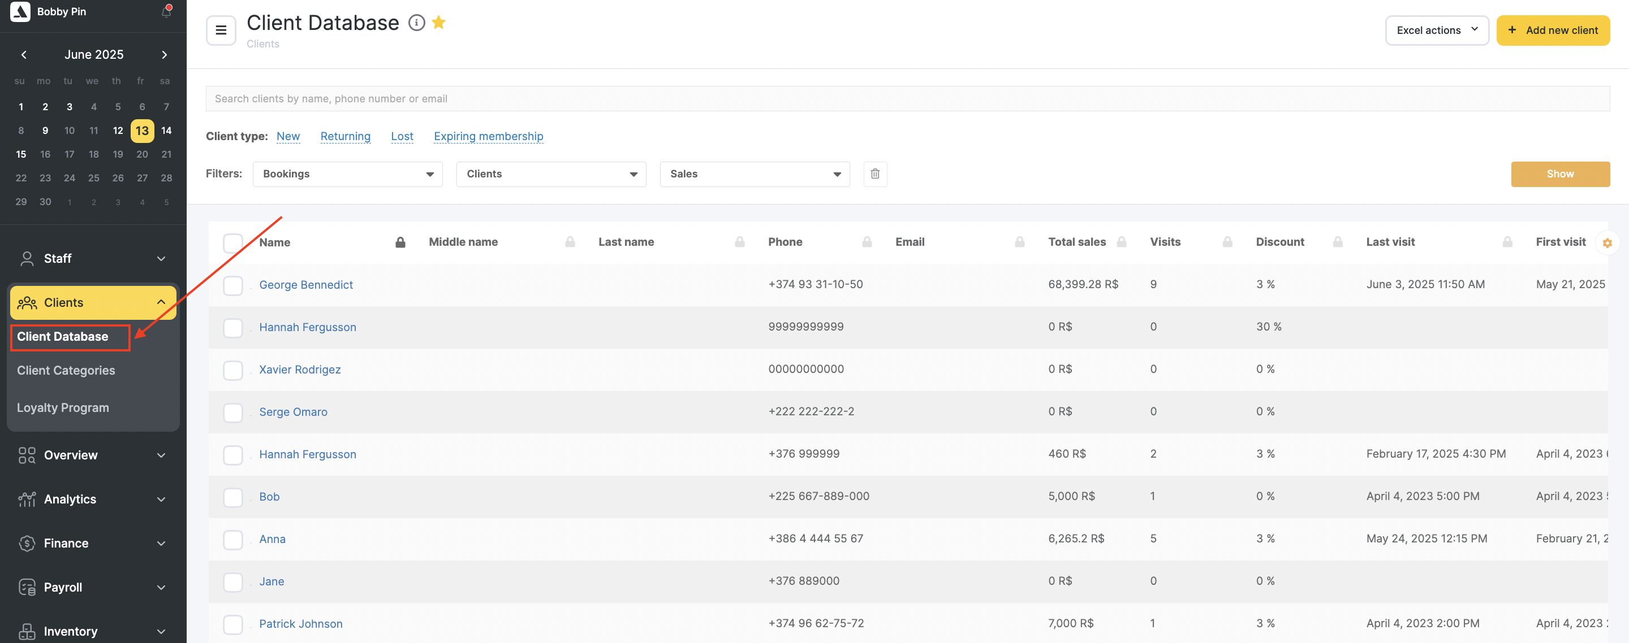Click the lock icon on Name column
This screenshot has width=1629, height=643.
click(400, 242)
